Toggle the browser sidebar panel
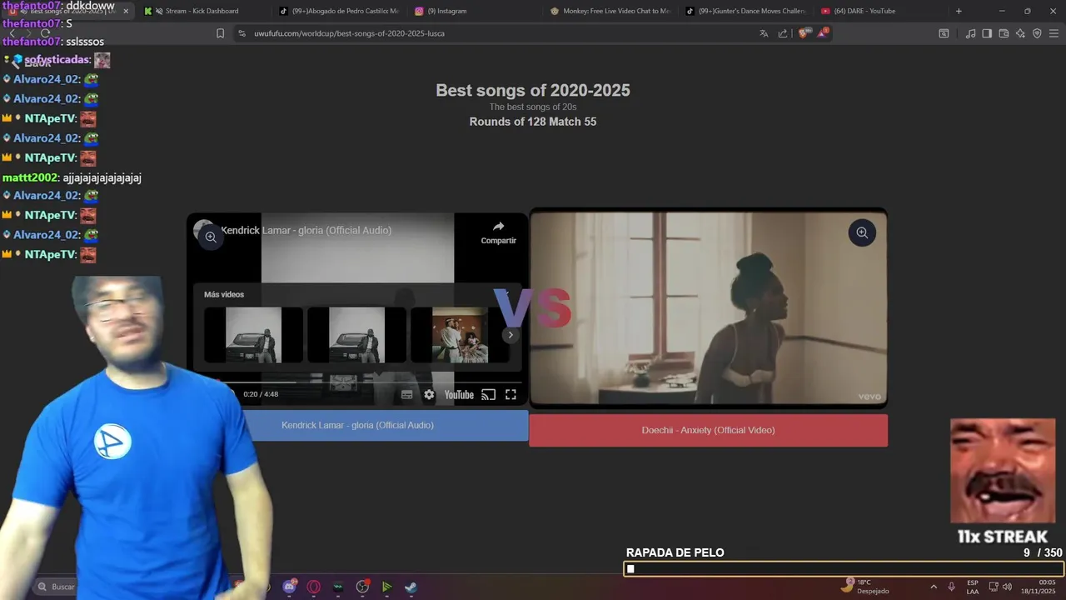Image resolution: width=1066 pixels, height=600 pixels. [987, 33]
